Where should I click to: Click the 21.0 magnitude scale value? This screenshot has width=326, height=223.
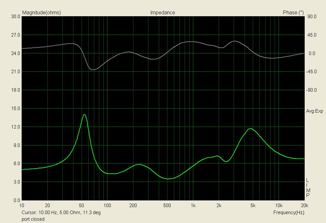coord(16,72)
